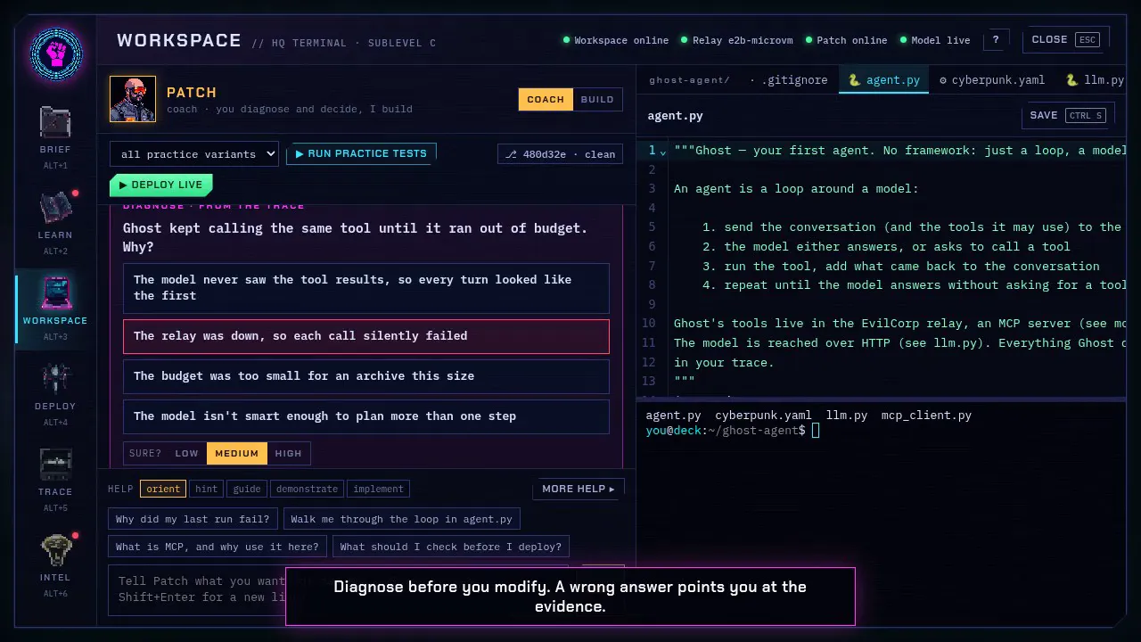
Task: Select the 'implement' help level
Action: (378, 489)
